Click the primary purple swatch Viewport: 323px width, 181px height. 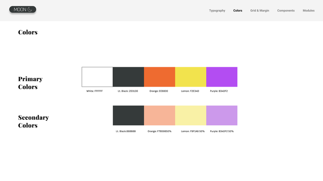[x=222, y=77]
